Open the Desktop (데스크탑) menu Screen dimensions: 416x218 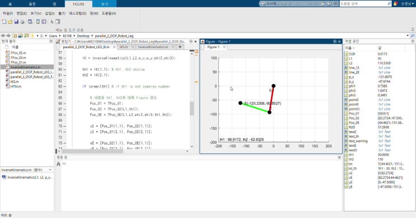point(77,13)
